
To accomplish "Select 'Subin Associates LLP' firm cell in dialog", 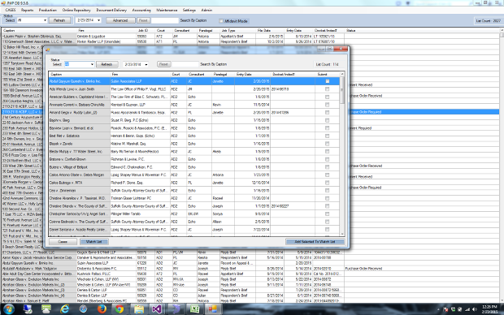I will pos(140,81).
